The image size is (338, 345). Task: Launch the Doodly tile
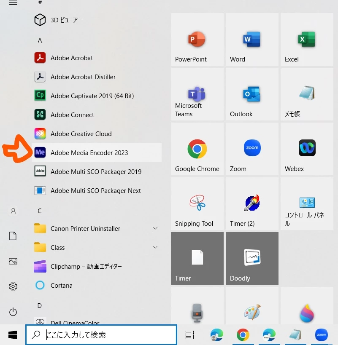point(252,259)
